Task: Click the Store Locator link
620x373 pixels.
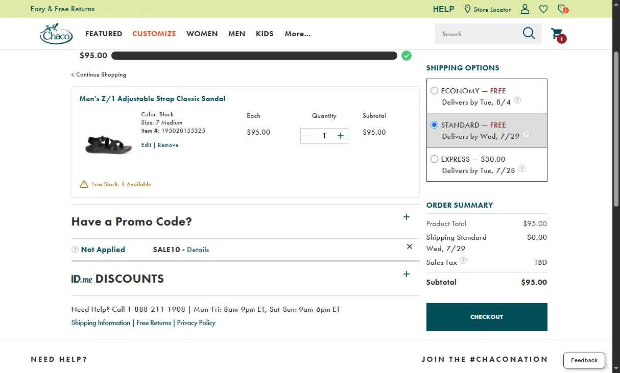Action: pos(492,10)
